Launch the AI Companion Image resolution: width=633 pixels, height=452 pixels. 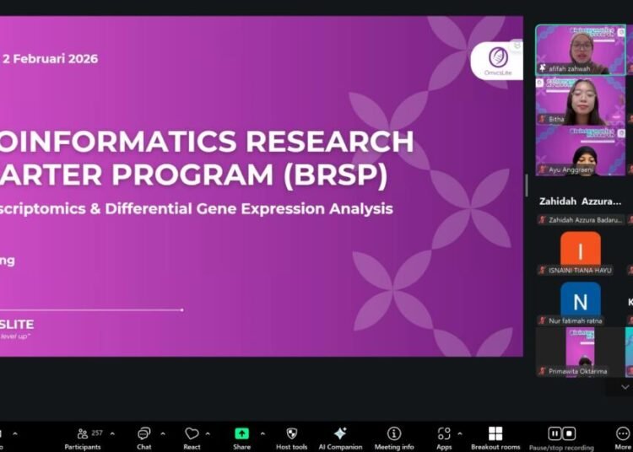click(340, 433)
